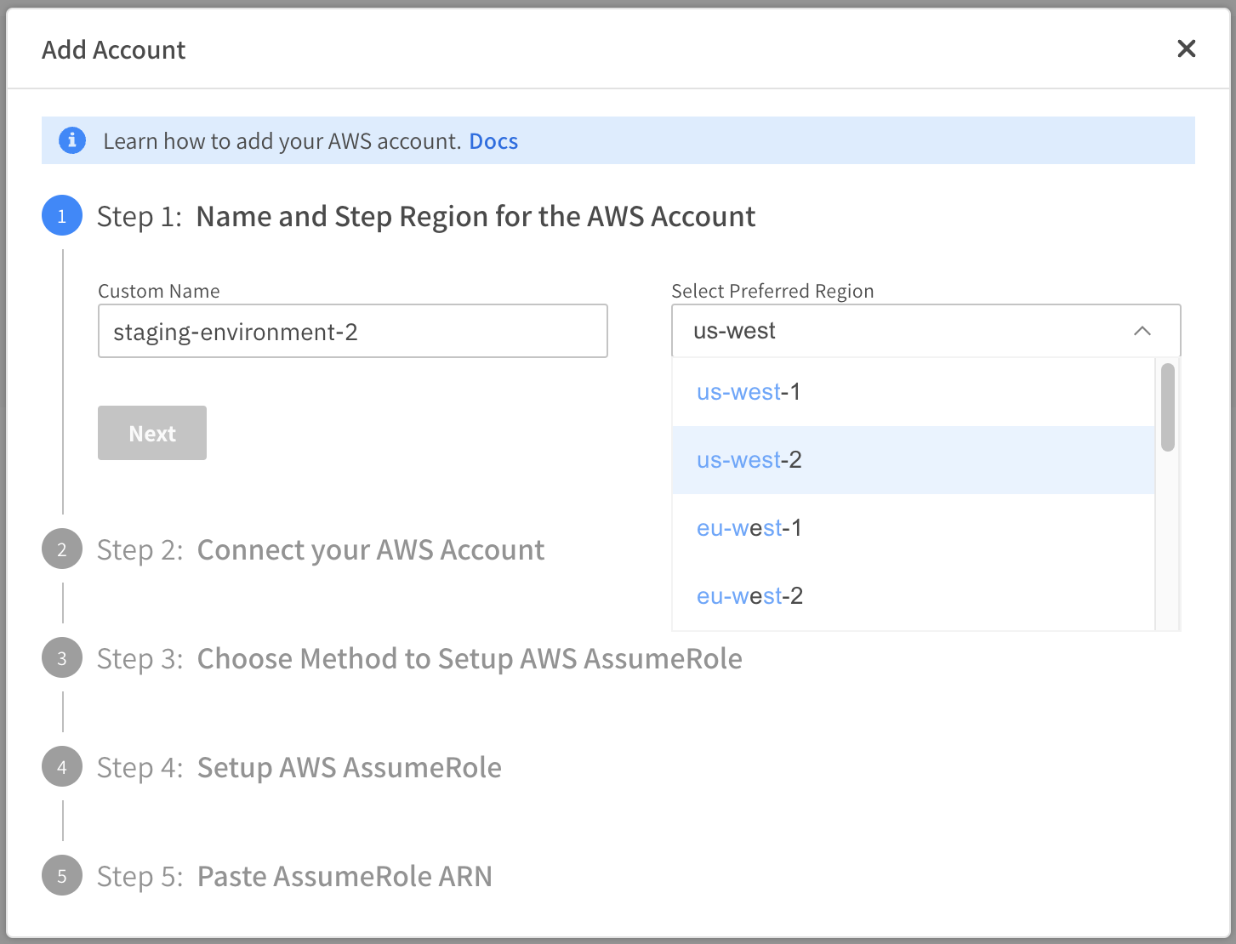The image size is (1236, 944).
Task: Click the Select Preferred Region search box
Action: 902,331
